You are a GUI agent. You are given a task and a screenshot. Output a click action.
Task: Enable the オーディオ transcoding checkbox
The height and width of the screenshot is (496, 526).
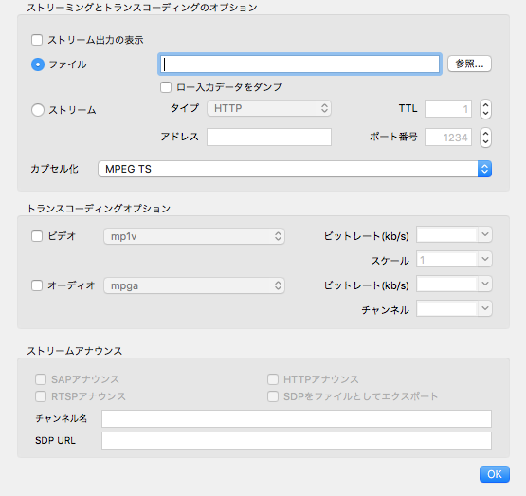click(37, 285)
